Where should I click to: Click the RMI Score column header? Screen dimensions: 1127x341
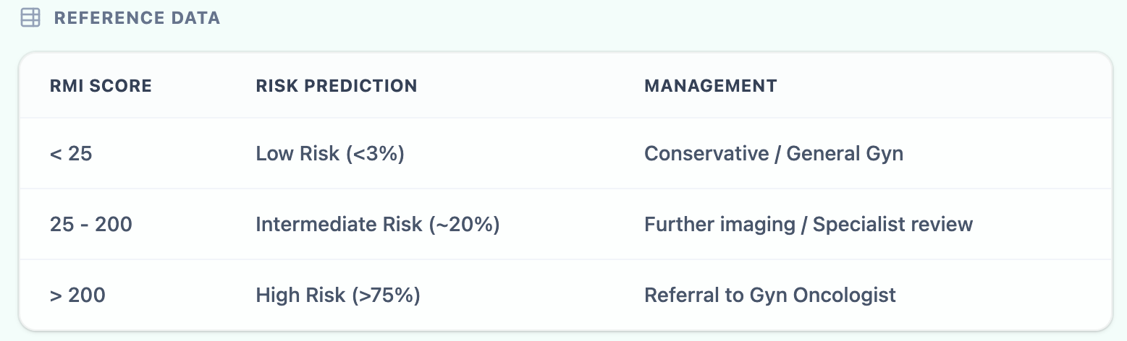[x=101, y=86]
